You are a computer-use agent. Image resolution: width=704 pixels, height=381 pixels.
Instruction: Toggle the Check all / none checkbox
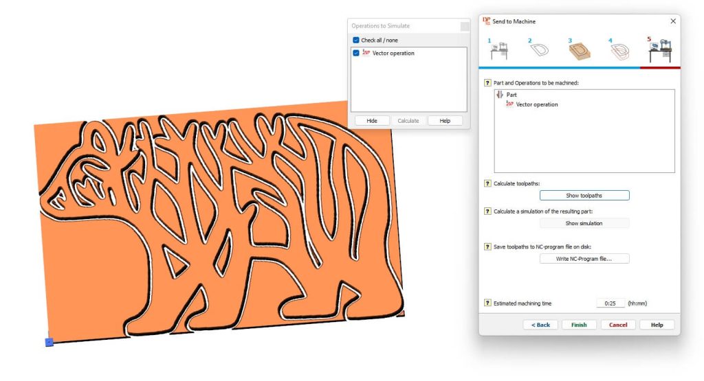click(356, 41)
